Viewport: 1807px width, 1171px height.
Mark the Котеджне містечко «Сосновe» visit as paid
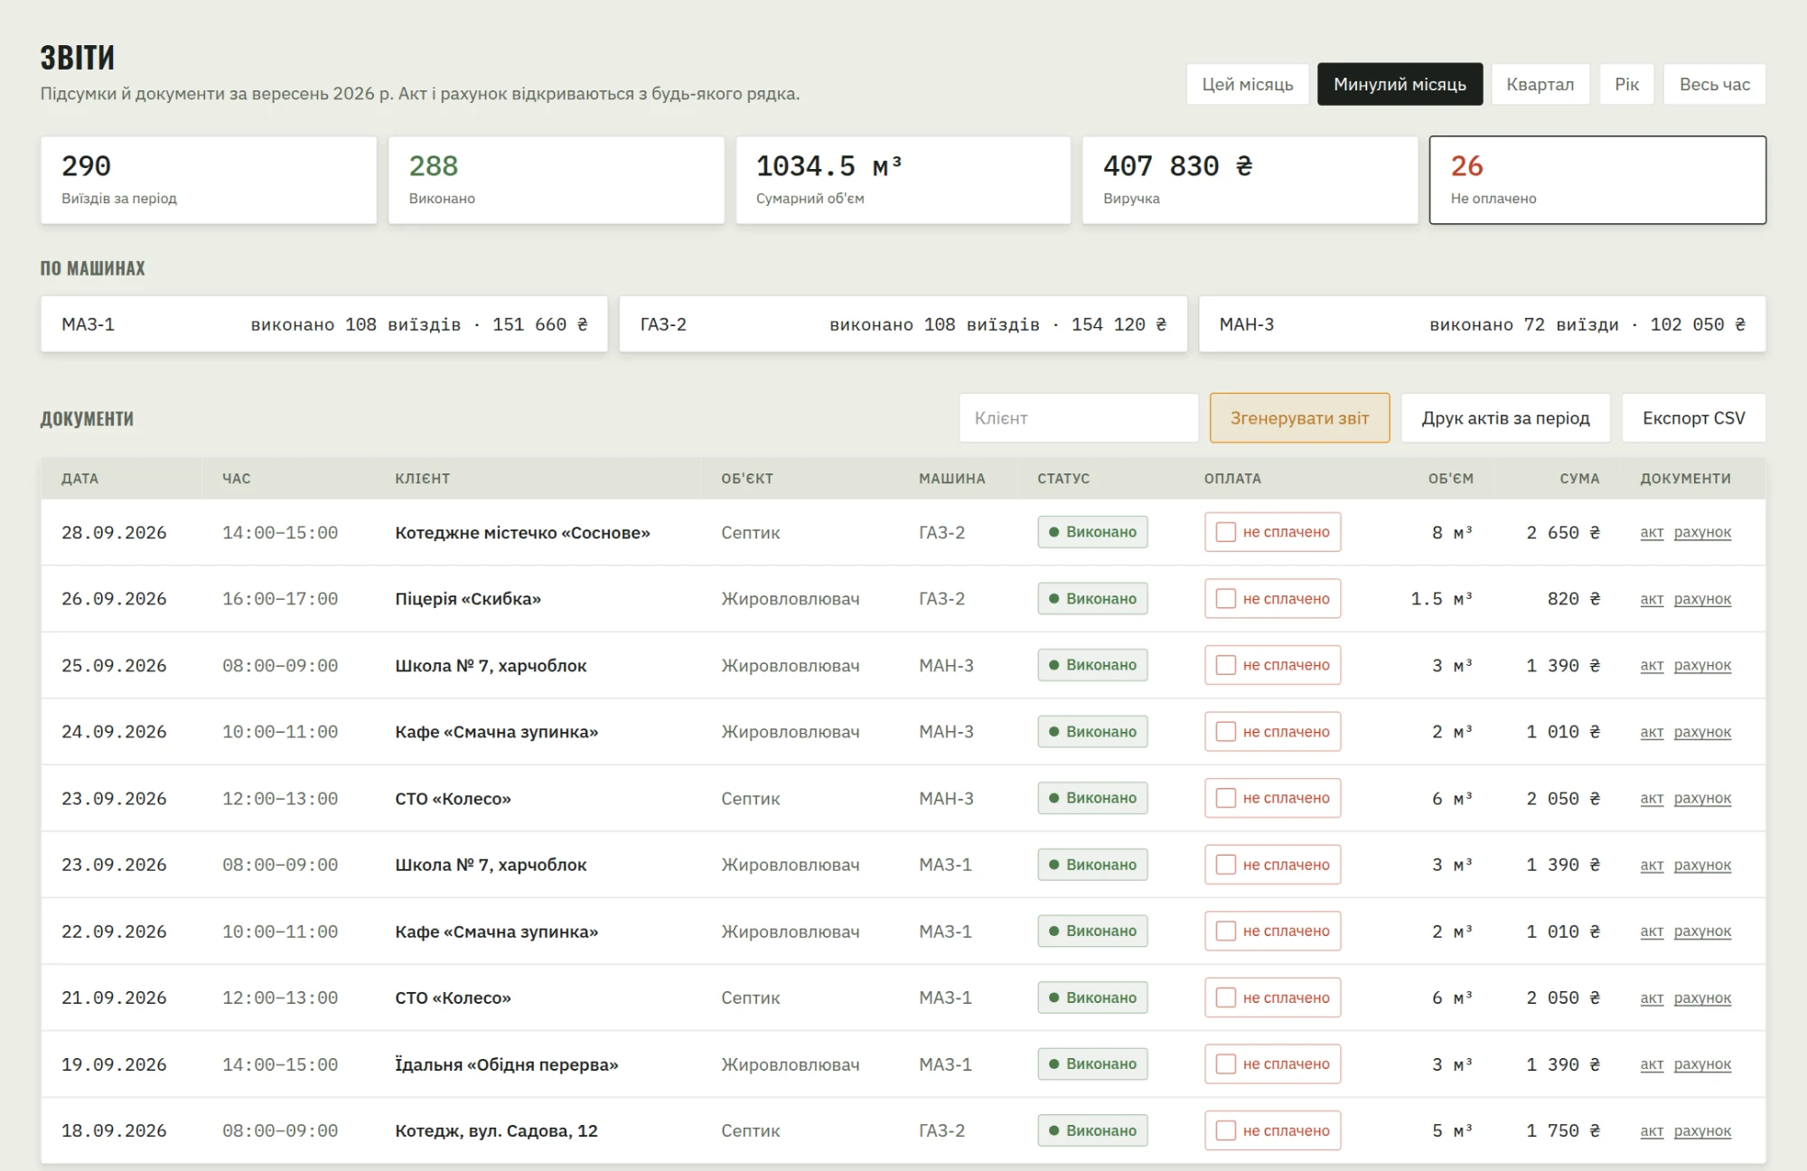(1272, 532)
